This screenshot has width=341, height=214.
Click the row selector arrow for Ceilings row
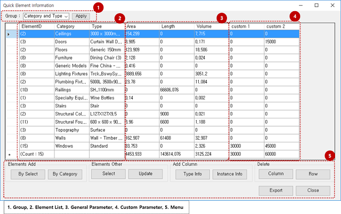12,34
